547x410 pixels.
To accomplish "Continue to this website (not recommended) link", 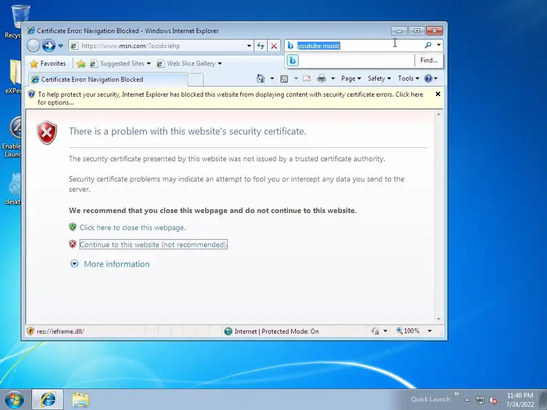I will [x=153, y=245].
